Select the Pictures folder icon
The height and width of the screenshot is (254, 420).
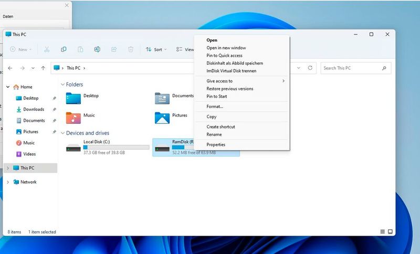point(162,118)
